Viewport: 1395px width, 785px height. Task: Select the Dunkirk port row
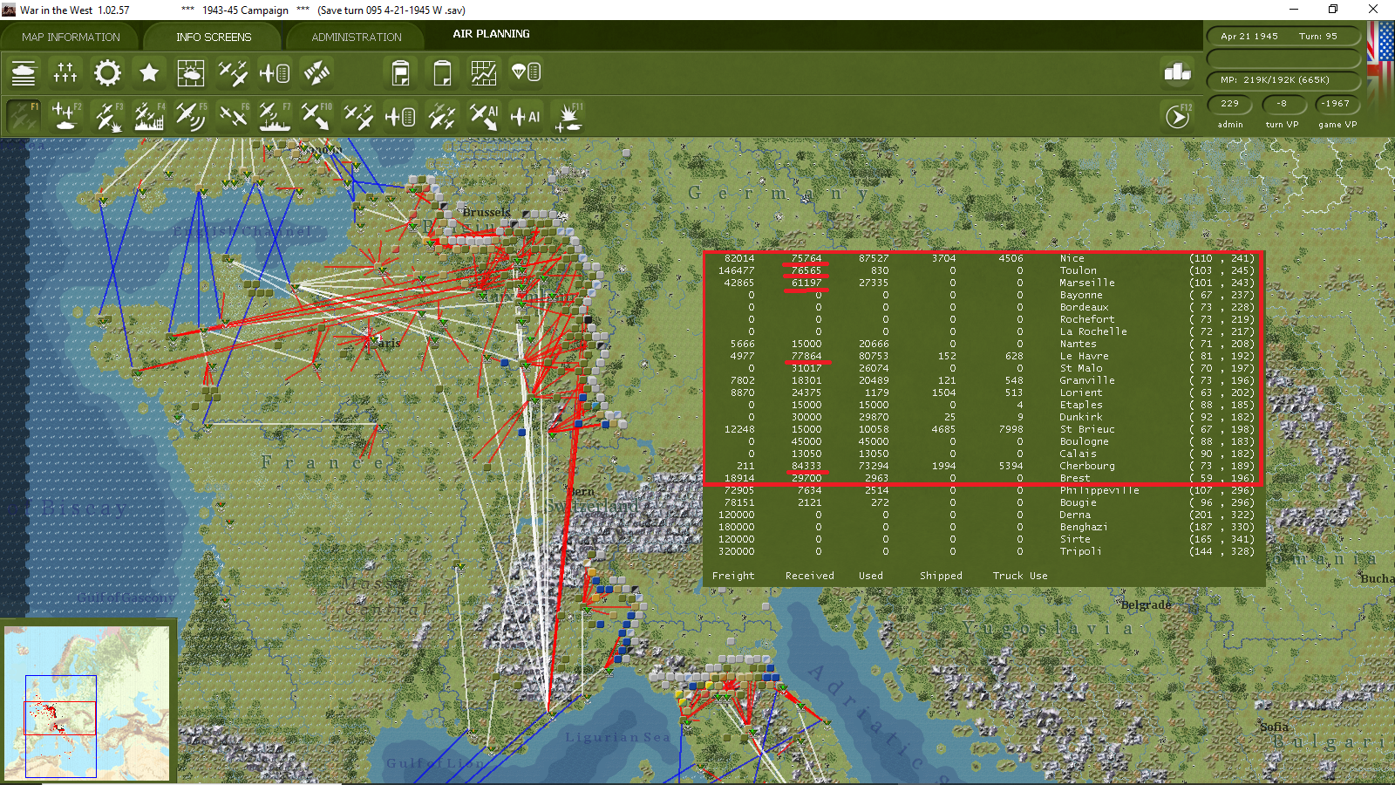pos(983,417)
